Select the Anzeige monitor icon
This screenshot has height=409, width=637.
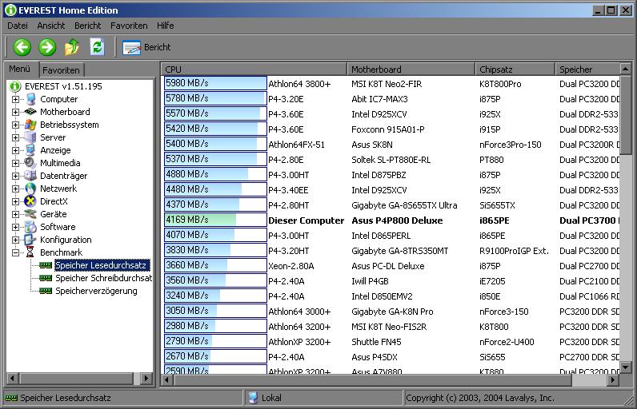coord(30,150)
